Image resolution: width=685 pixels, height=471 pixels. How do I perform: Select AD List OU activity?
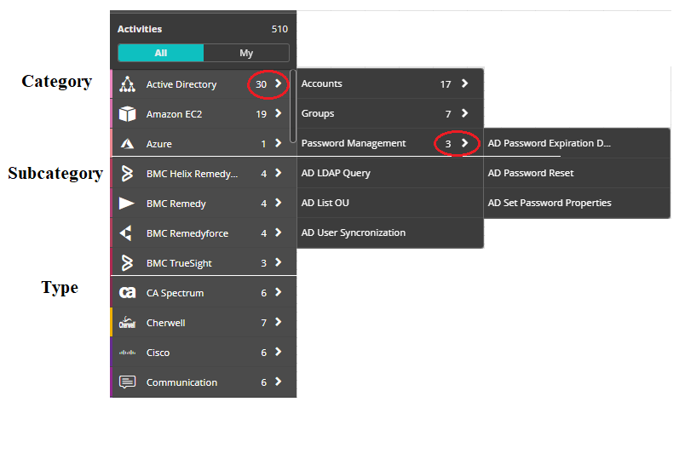pyautogui.click(x=390, y=203)
